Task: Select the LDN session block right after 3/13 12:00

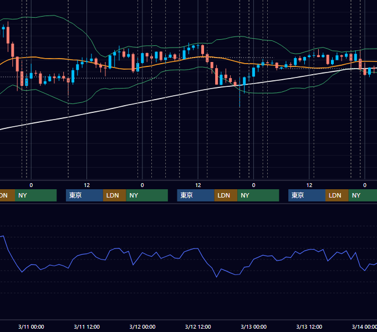Action: (x=337, y=195)
